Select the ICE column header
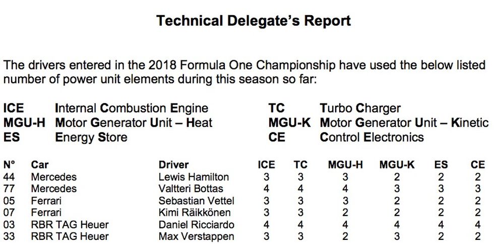494x244 pixels. (x=266, y=165)
